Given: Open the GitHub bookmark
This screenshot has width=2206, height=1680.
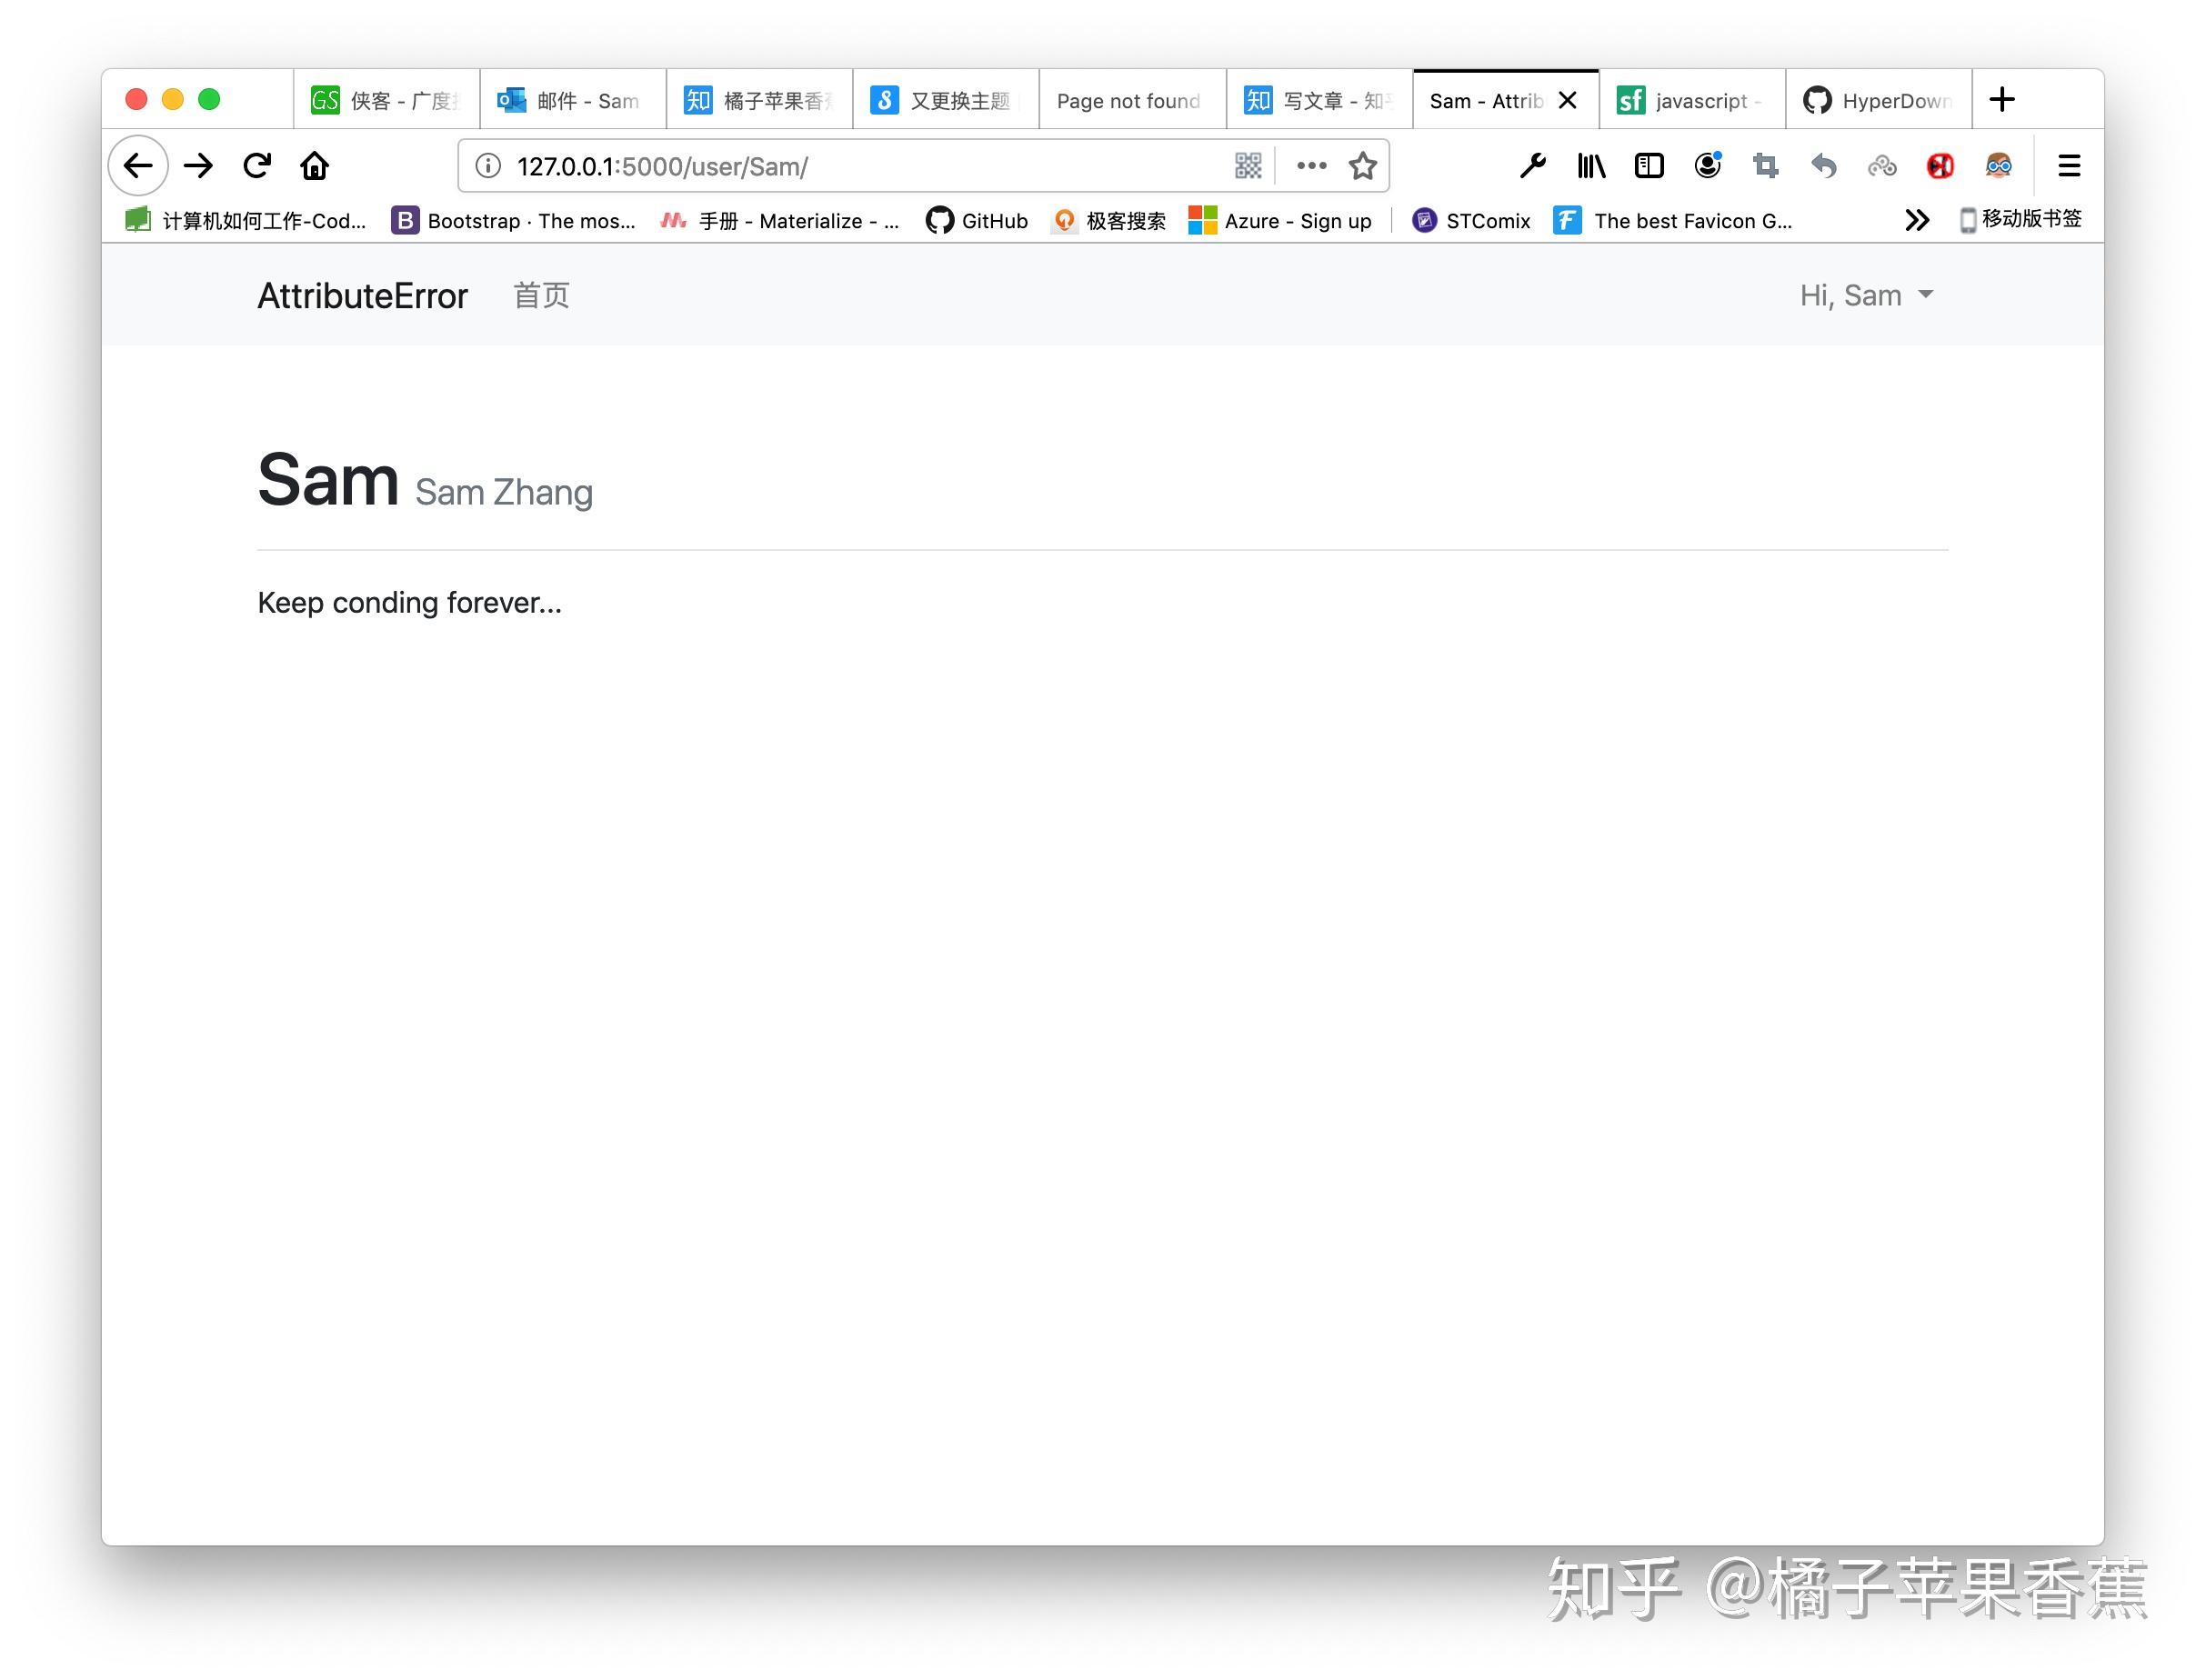Looking at the screenshot, I should (977, 221).
